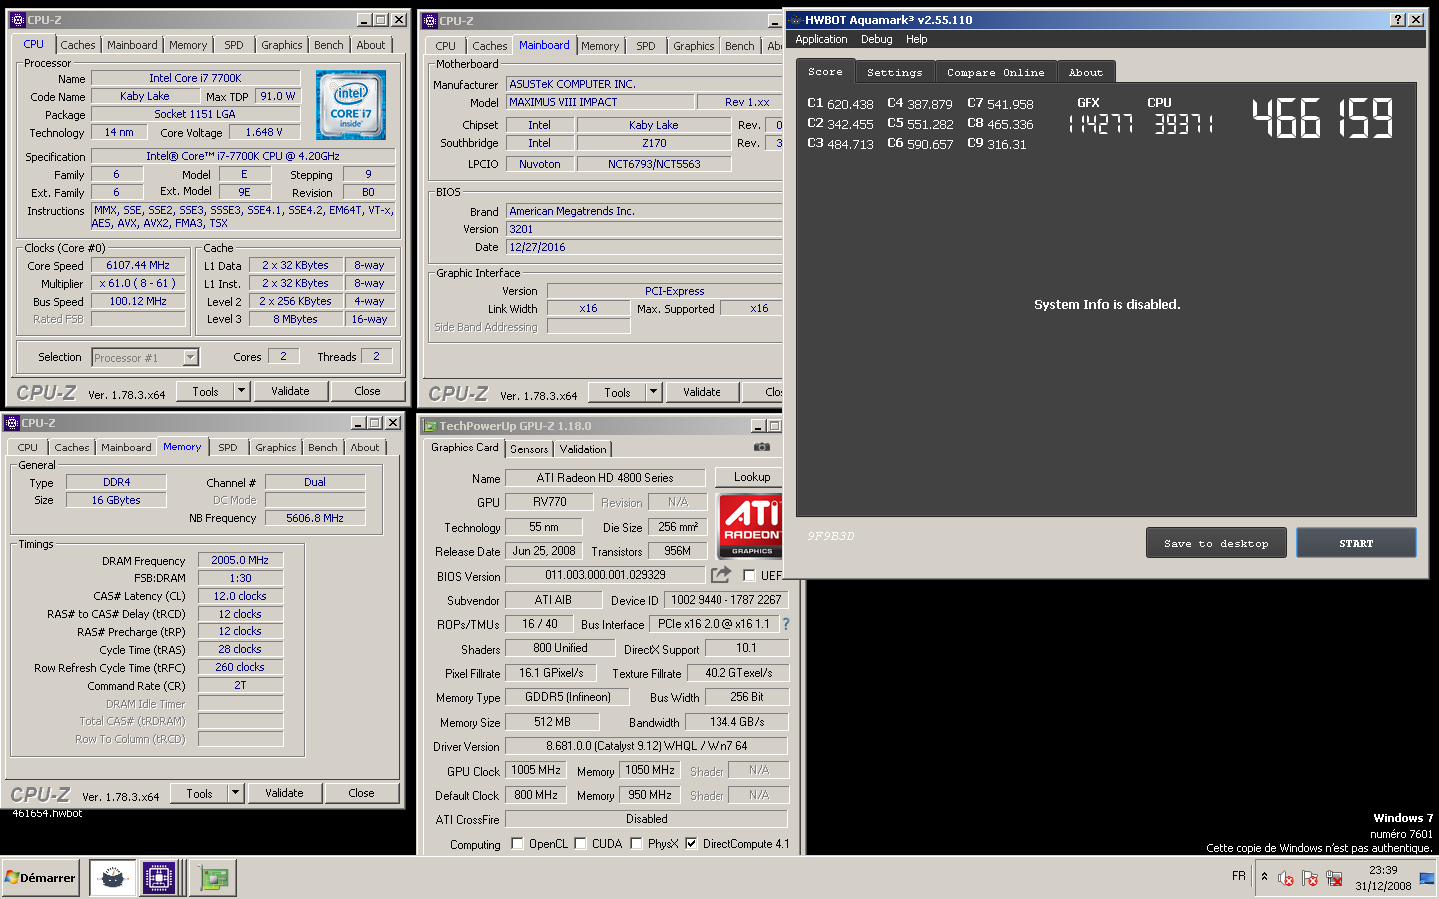This screenshot has height=899, width=1439.
Task: Take GPU-Z screenshot with camera icon
Action: click(762, 448)
